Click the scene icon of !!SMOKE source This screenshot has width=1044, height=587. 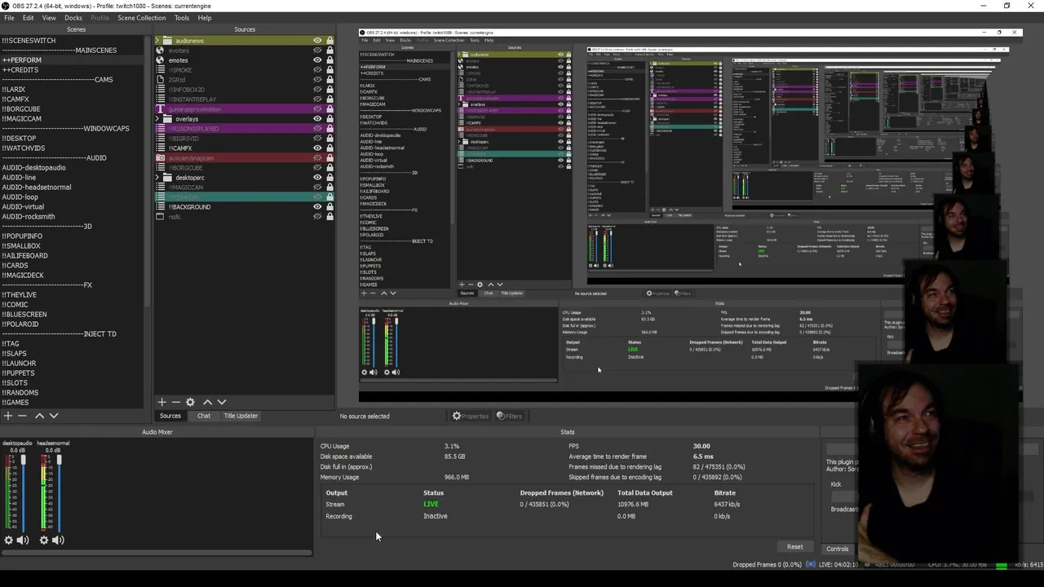coord(160,70)
